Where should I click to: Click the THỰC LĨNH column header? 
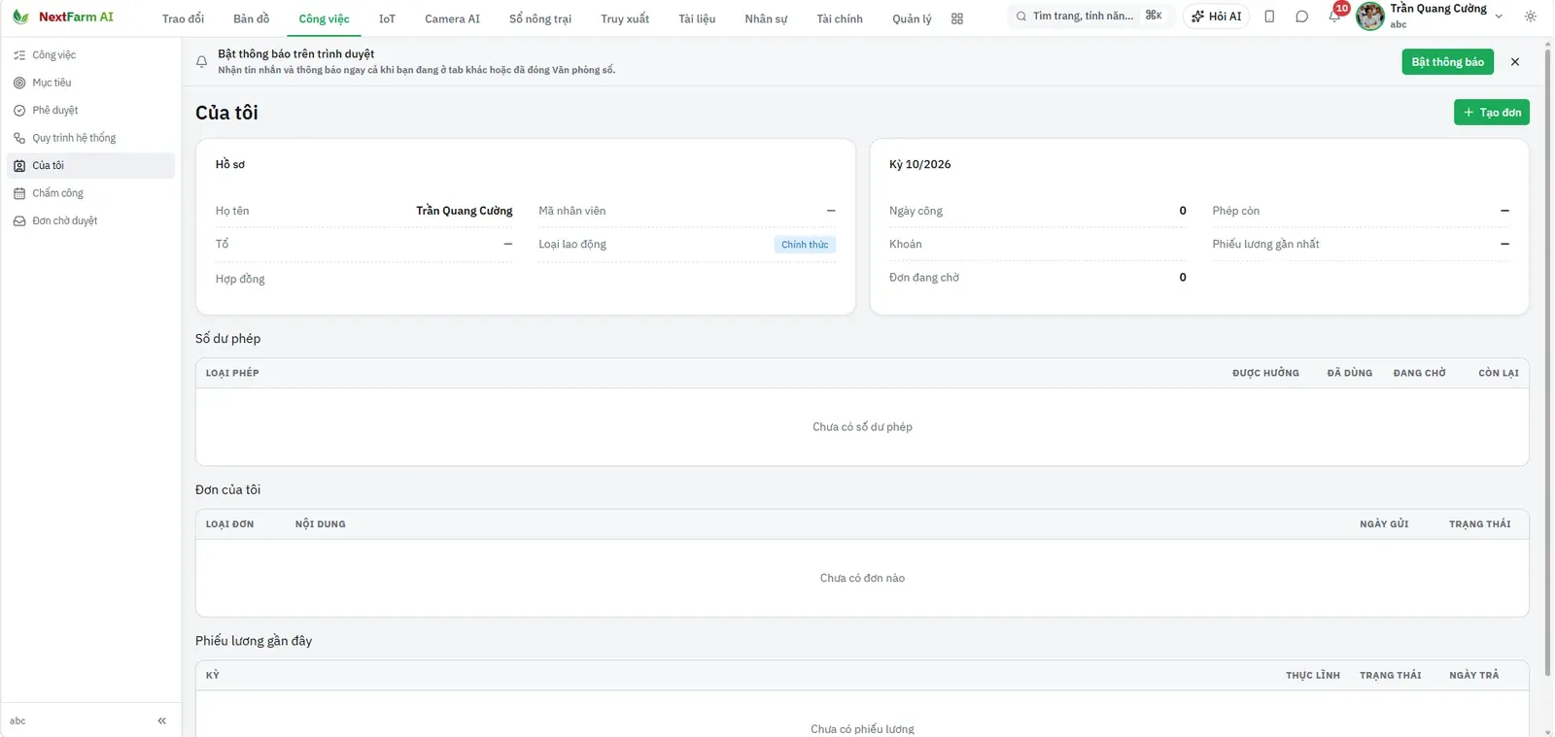coord(1313,676)
